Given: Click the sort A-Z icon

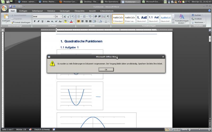Looking at the screenshot, I should tap(103, 16).
